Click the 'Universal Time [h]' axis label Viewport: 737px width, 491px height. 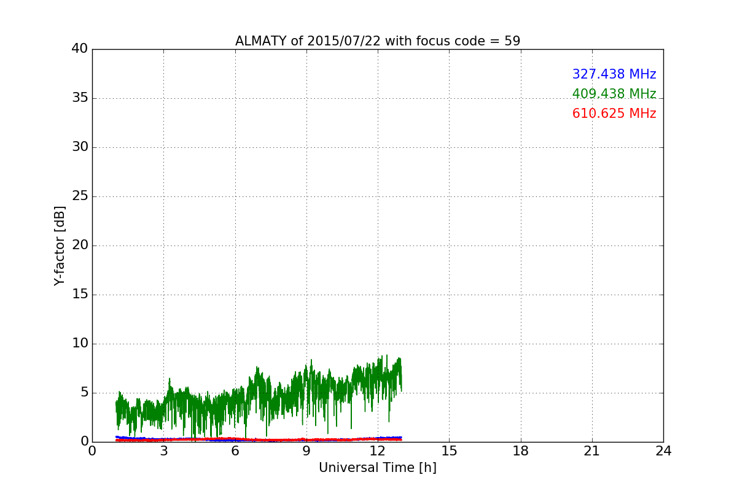pyautogui.click(x=378, y=468)
